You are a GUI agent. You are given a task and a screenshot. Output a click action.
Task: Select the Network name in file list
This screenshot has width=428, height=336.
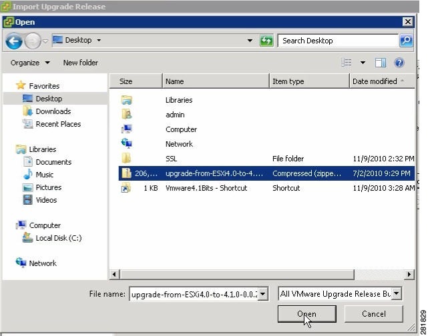(x=179, y=144)
